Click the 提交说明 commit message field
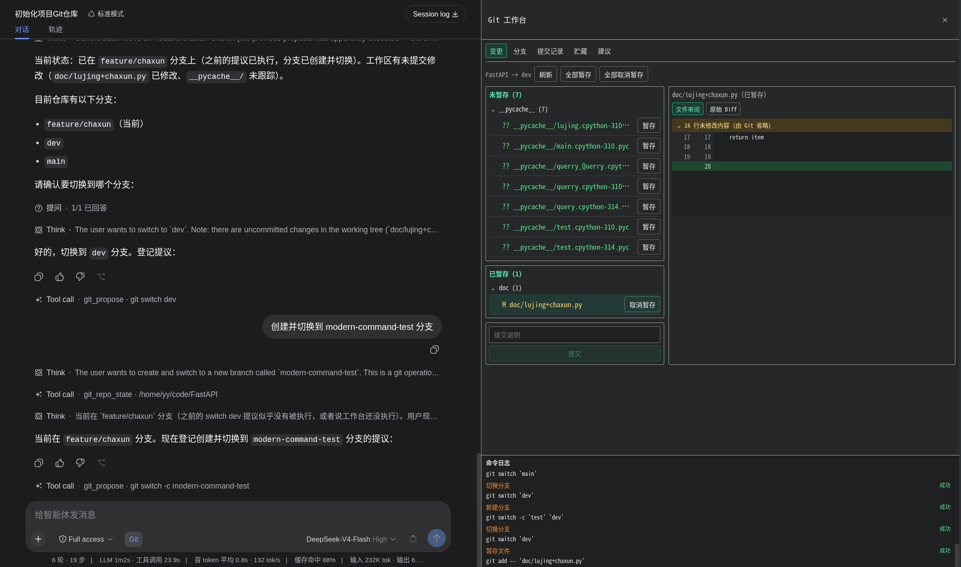Image resolution: width=961 pixels, height=567 pixels. tap(574, 335)
